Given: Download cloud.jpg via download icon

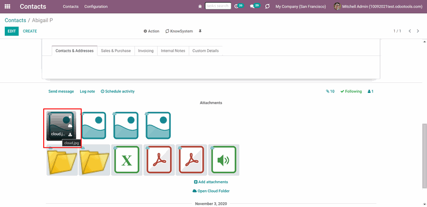Looking at the screenshot, I should [70, 134].
